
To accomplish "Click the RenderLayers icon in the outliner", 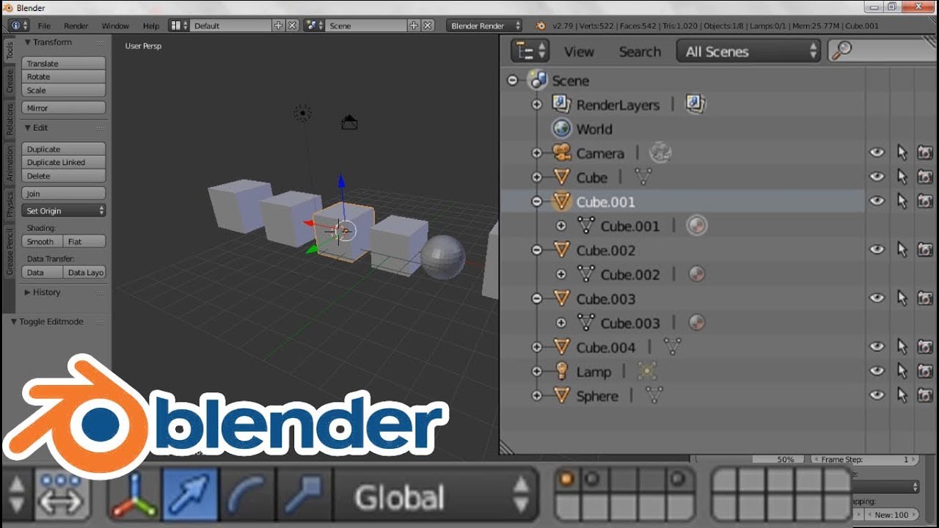I will pos(562,104).
